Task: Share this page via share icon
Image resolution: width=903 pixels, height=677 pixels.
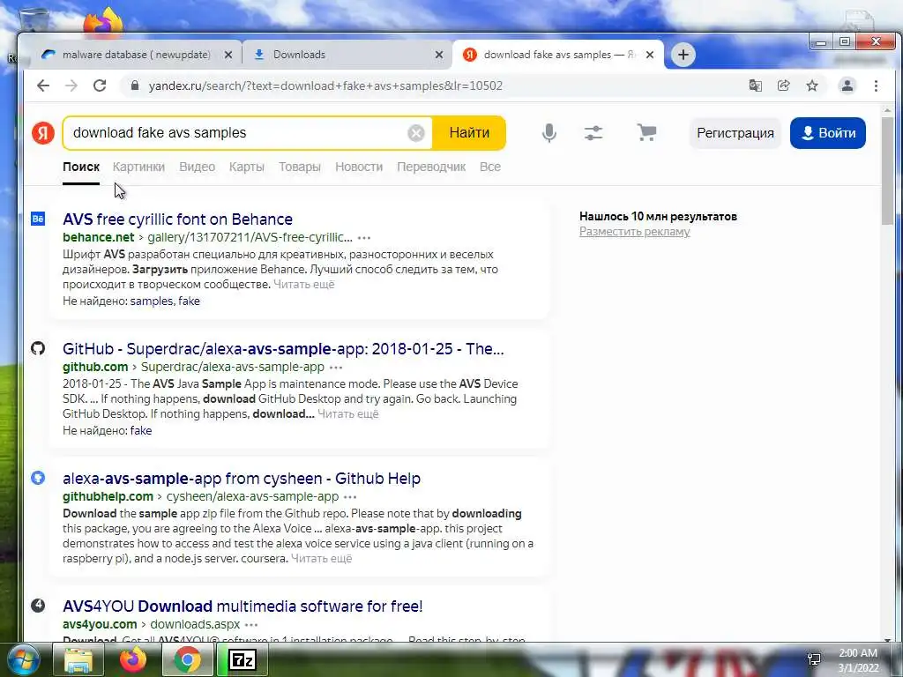Action: (x=783, y=86)
